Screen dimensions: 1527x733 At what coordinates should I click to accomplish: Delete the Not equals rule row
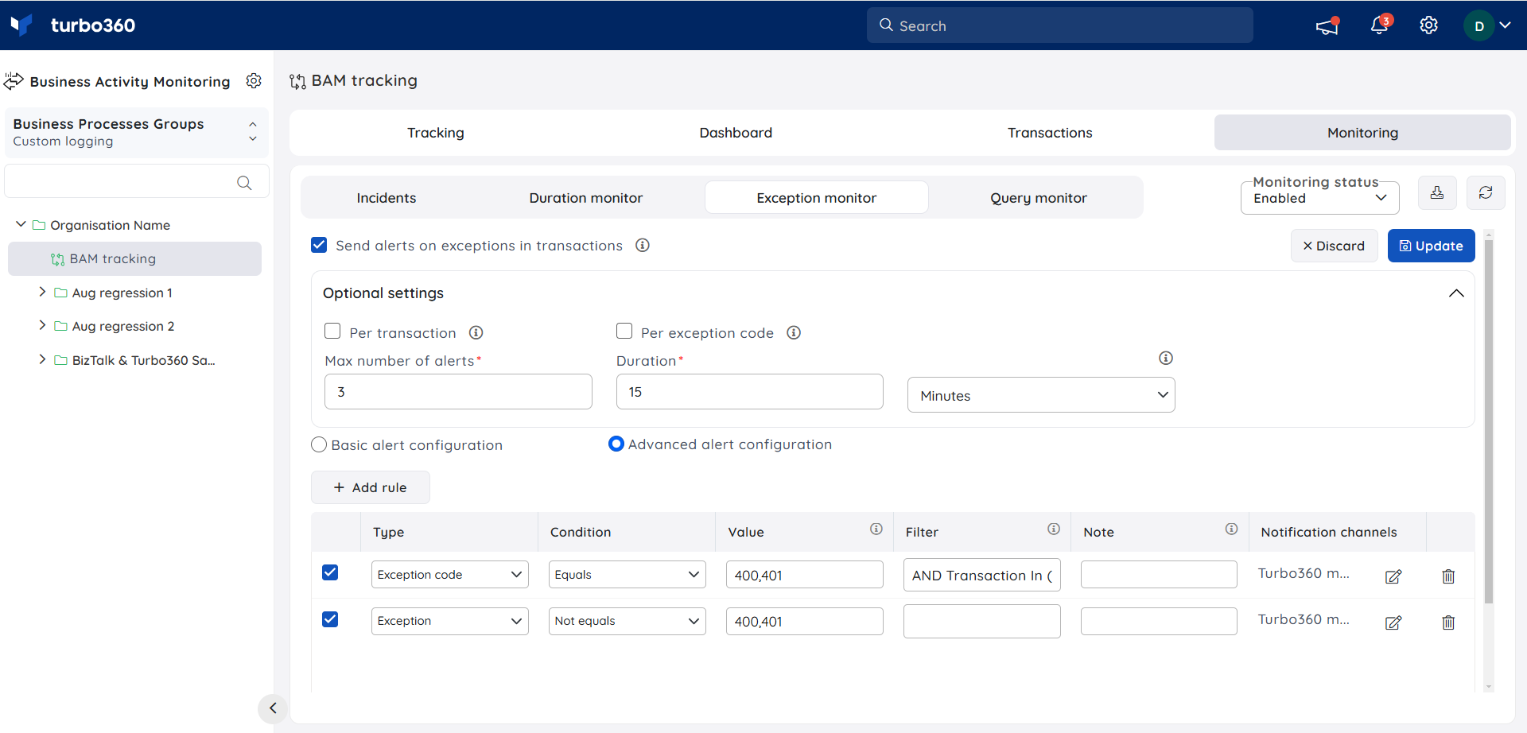[x=1448, y=622]
